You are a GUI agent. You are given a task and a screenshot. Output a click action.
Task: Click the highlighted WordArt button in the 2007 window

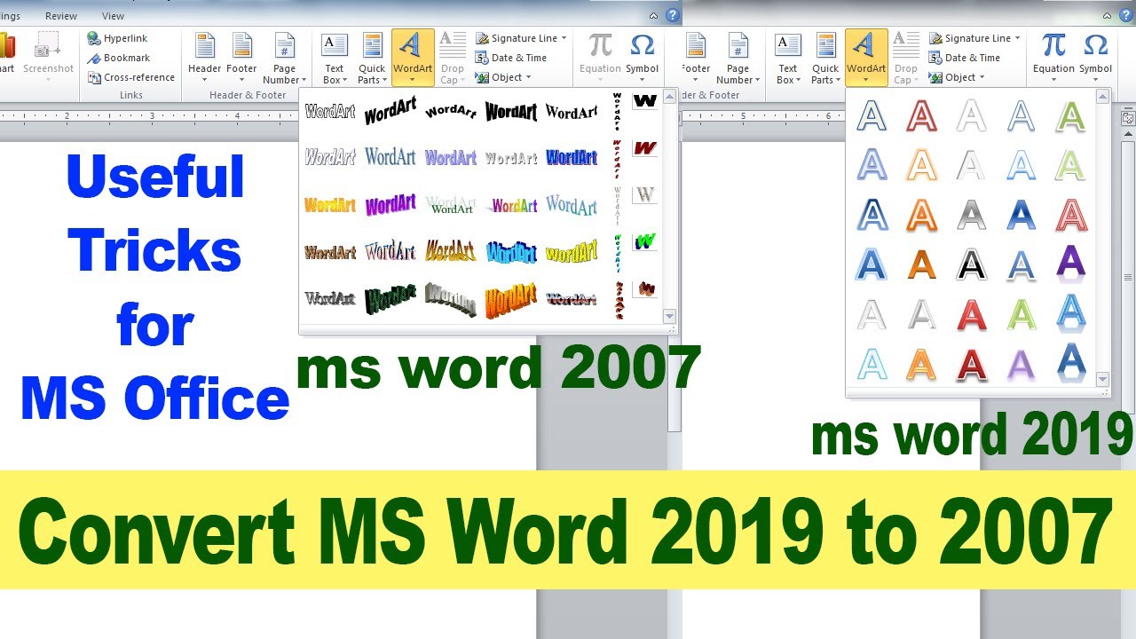point(413,58)
